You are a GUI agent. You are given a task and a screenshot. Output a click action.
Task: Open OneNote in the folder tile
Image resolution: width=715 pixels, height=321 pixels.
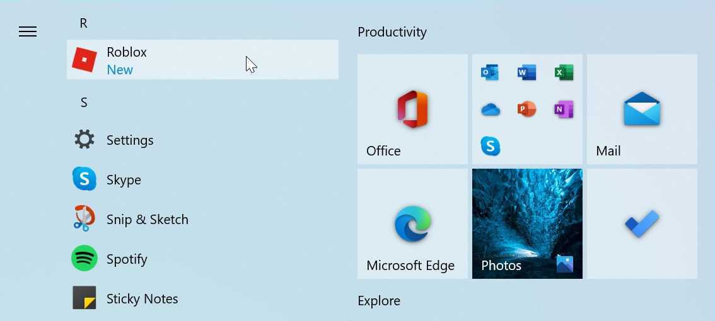564,110
